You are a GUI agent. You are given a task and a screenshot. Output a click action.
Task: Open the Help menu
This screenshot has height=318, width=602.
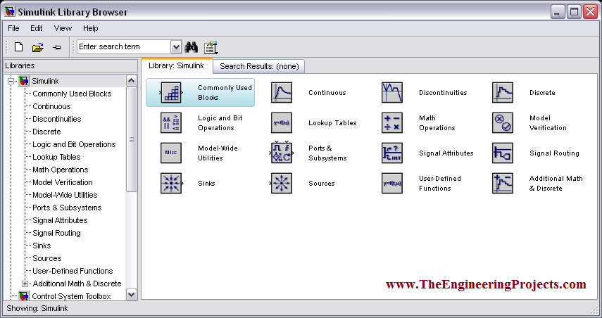[x=91, y=28]
